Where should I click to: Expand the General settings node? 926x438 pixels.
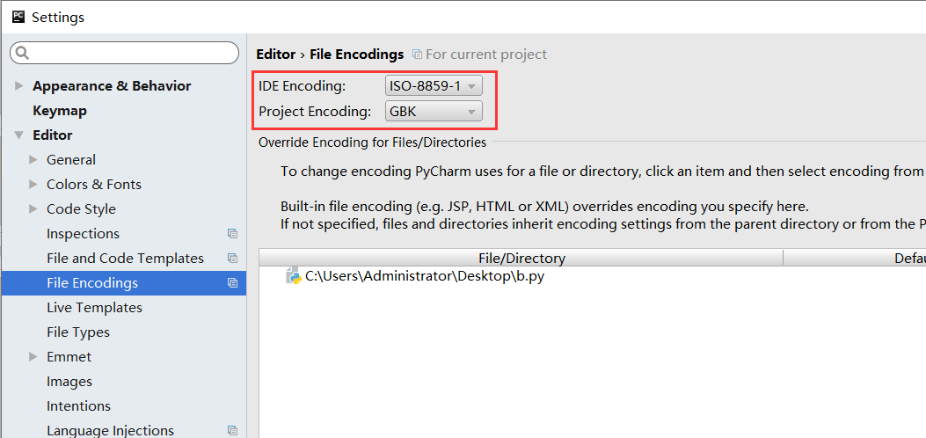point(33,160)
